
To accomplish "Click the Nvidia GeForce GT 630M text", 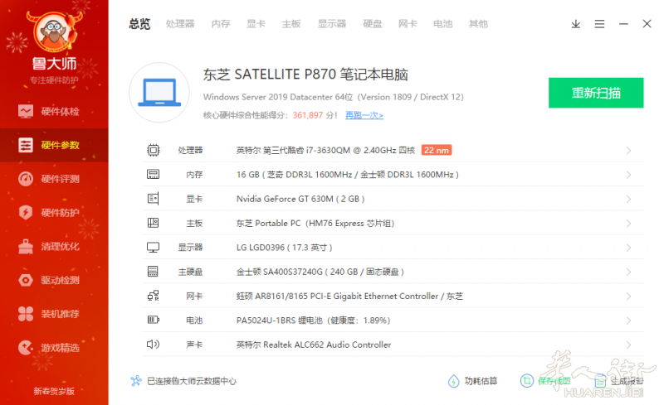I will coord(300,199).
